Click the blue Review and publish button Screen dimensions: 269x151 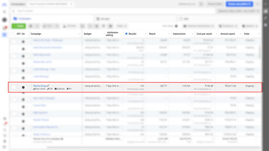pyautogui.click(x=240, y=4)
